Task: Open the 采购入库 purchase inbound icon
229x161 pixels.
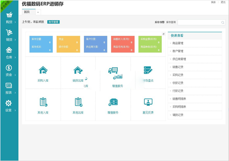Action: tap(43, 70)
